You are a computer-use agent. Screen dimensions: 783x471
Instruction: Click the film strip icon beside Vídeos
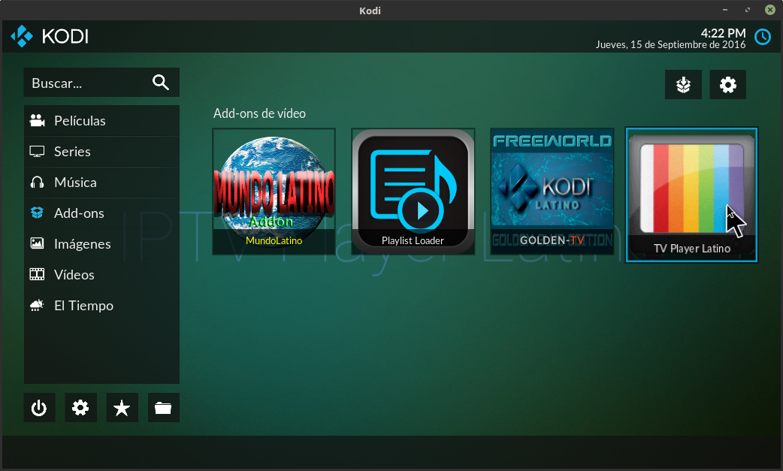tap(37, 274)
